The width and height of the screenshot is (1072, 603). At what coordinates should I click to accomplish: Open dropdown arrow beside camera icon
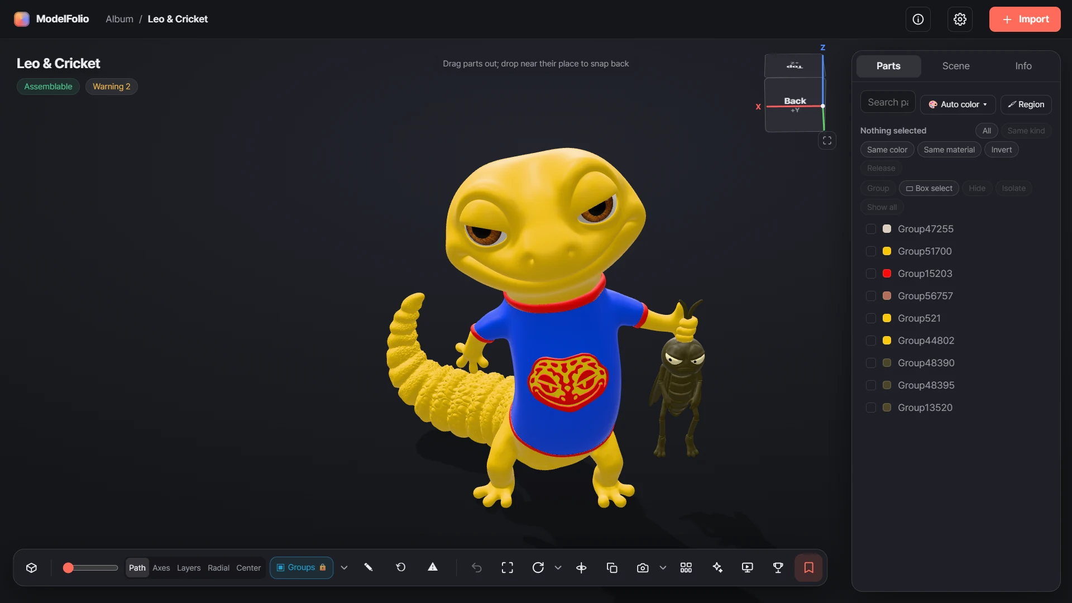663,567
